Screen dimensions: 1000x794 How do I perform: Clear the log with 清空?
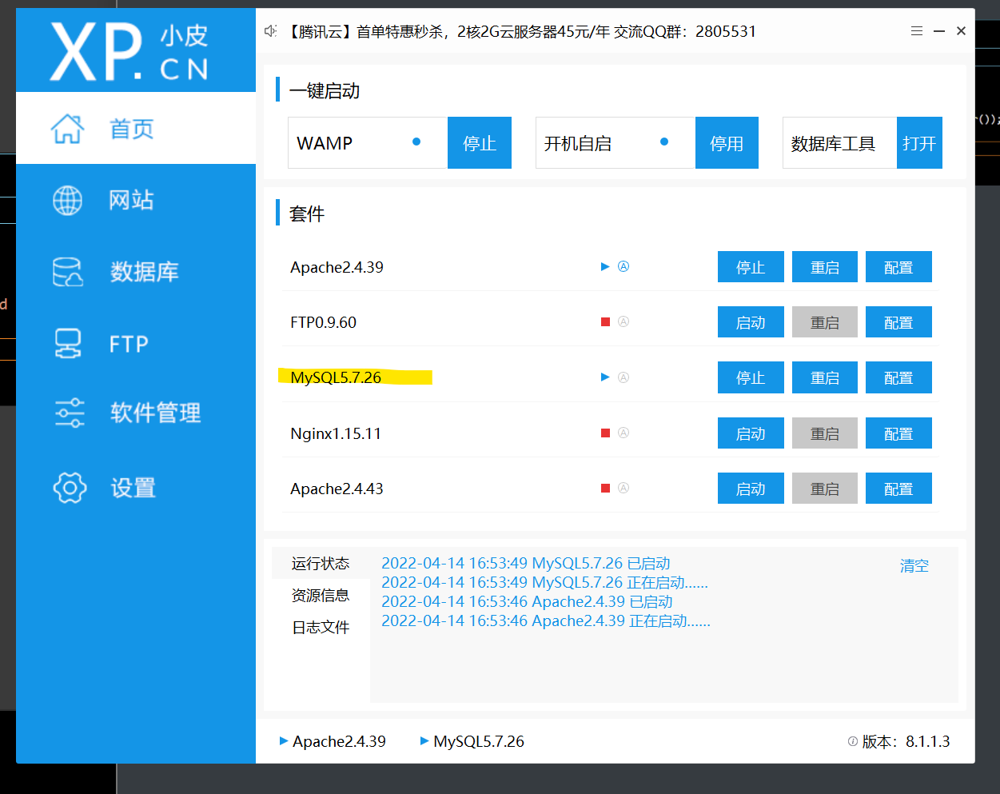coord(914,566)
